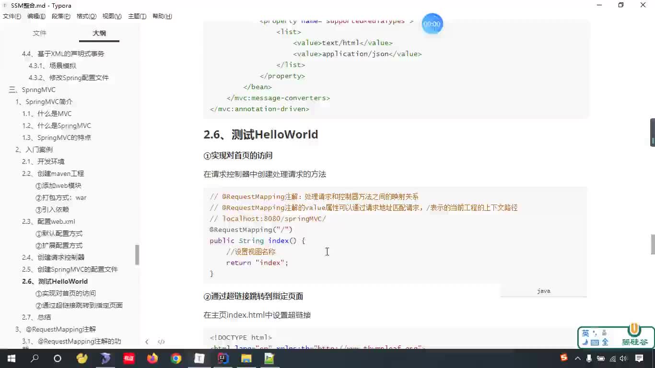Screen dimensions: 655x368
Task: Jump to outline item 4.4、基于XML的声明式事务
Action: (63, 54)
